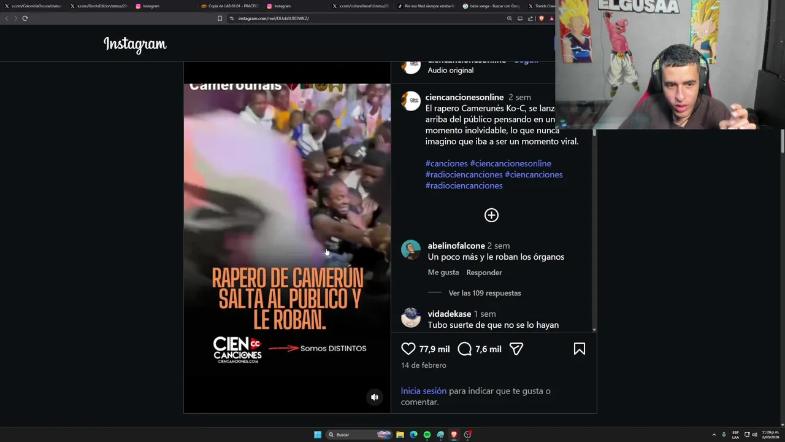
Task: Open the ESP LAA keyboard language indicator
Action: click(x=735, y=435)
